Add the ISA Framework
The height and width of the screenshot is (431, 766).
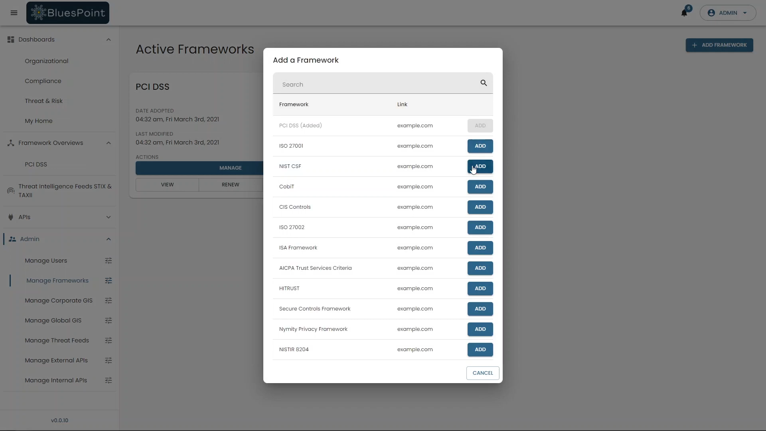pyautogui.click(x=480, y=248)
